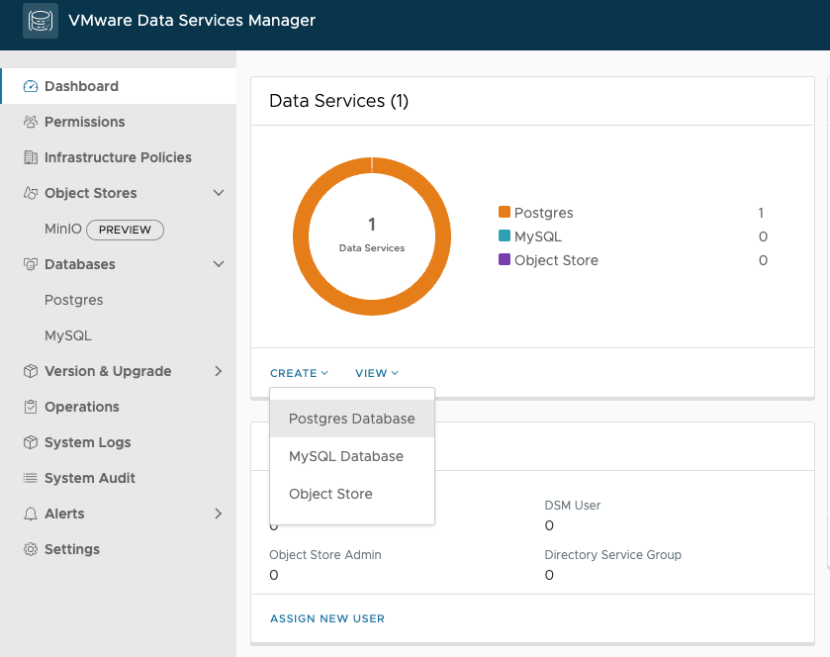Click the Dashboard gauge icon in sidebar

[31, 86]
